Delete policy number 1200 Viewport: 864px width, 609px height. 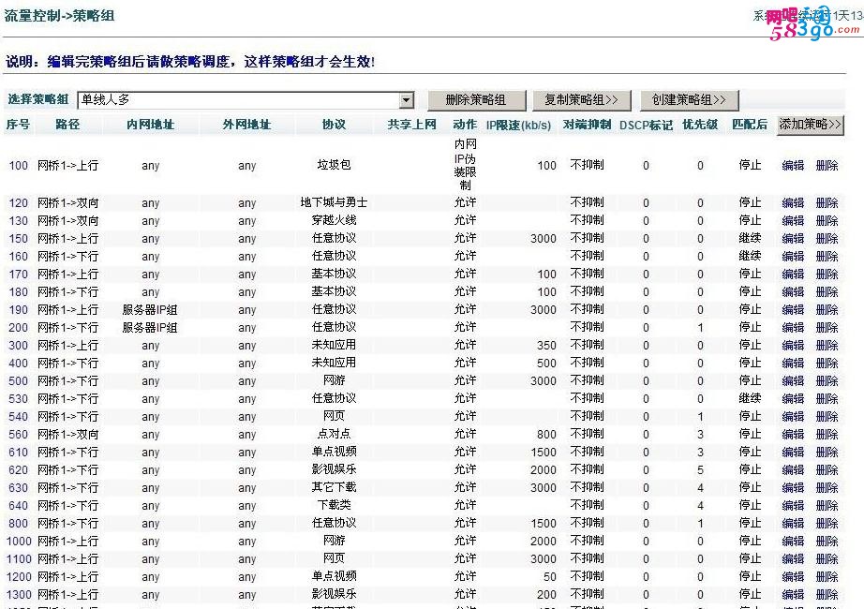[x=827, y=576]
